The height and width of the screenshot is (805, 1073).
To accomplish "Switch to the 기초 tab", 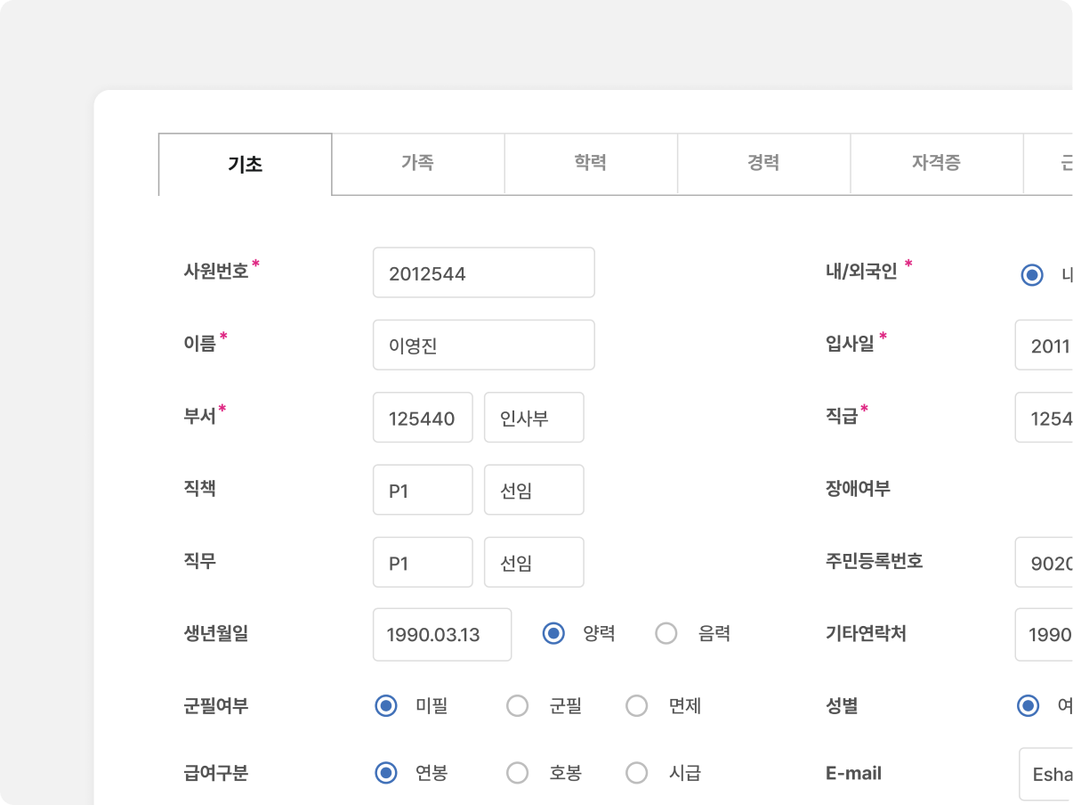I will point(246,164).
